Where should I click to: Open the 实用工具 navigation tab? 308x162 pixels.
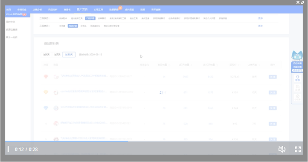click(98, 10)
